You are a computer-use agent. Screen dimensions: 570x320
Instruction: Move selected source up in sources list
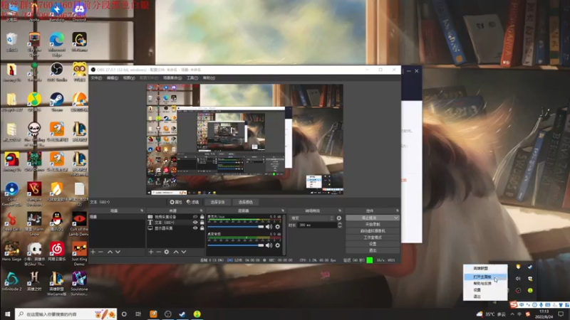tap(176, 252)
